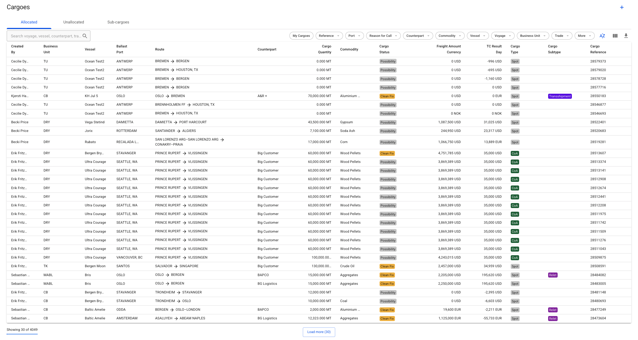Image resolution: width=638 pixels, height=340 pixels.
Task: Click Clean Fix status on cargo 28550183
Action: 387,96
